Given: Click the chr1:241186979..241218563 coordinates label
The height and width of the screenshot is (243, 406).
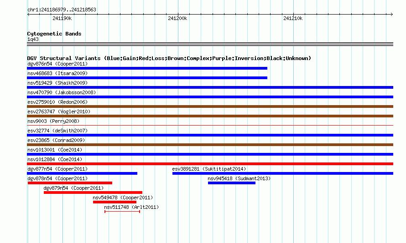Looking at the screenshot, I should tap(62, 10).
